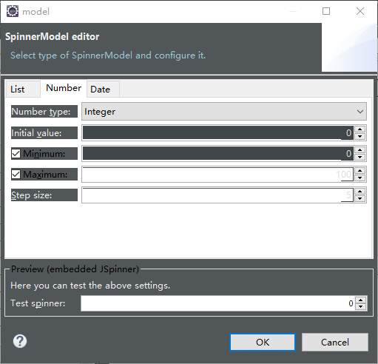Uncheck the Minimum checkbox
Screen dimensions: 378x364
pyautogui.click(x=16, y=154)
